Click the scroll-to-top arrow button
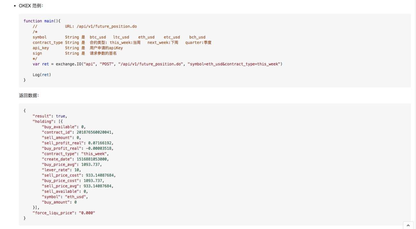 [x=408, y=225]
